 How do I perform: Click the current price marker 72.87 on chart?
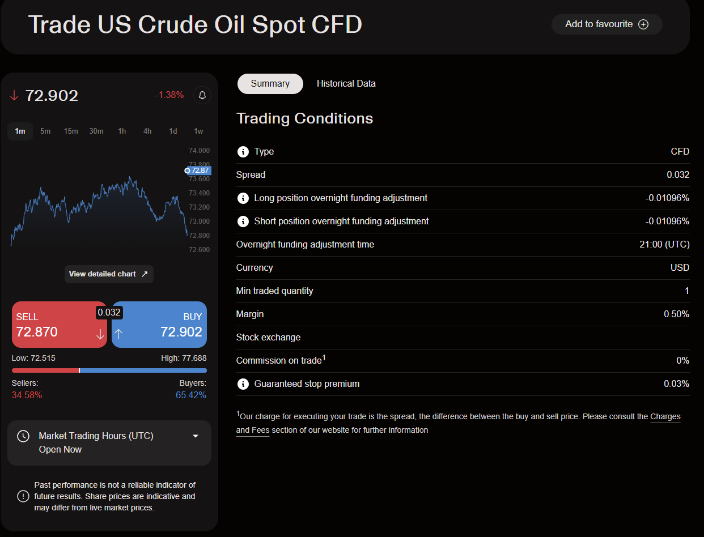pos(198,171)
